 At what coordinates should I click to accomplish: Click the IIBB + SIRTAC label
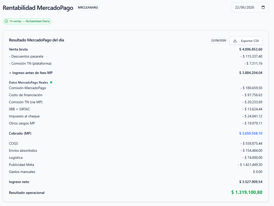coord(20,109)
